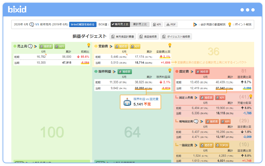Play video explanation for 変動費
265x166 pixels.
coord(111,46)
